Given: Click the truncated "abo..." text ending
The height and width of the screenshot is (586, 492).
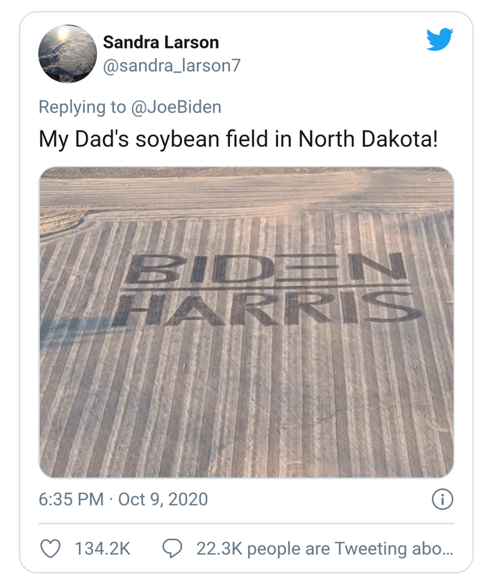Looking at the screenshot, I should point(435,549).
